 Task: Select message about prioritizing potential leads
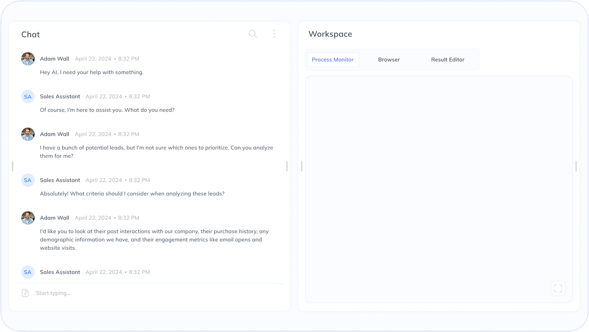[156, 152]
